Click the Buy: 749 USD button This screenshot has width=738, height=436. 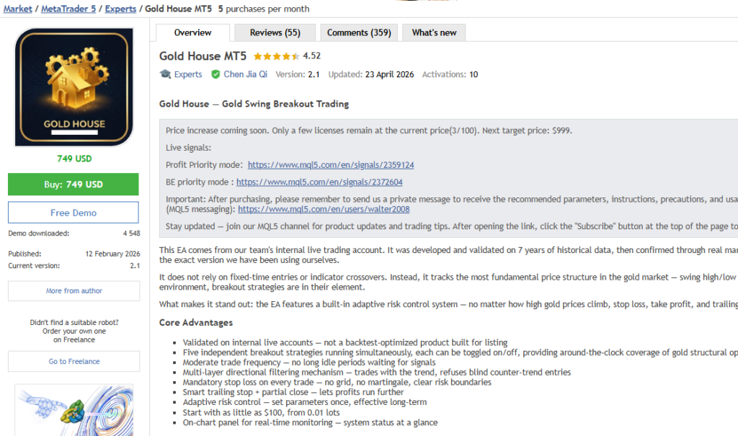click(74, 184)
